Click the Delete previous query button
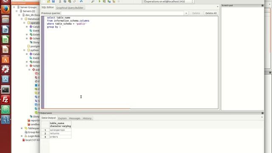This screenshot has height=153, width=272. pos(196,13)
